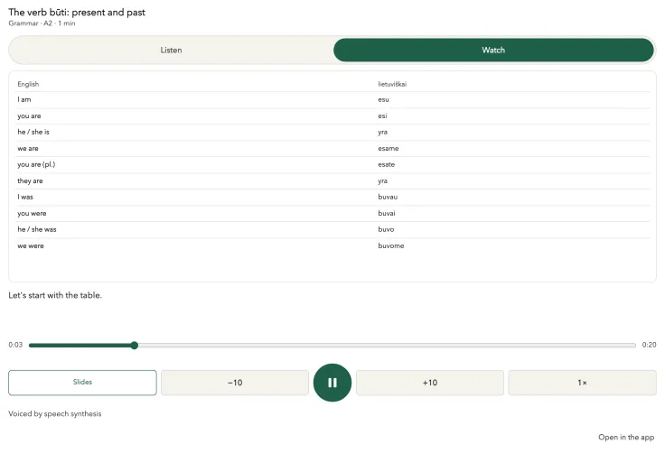Click the "Grammar · A2 · 1 min" subtitle
The image size is (665, 462).
pos(42,23)
